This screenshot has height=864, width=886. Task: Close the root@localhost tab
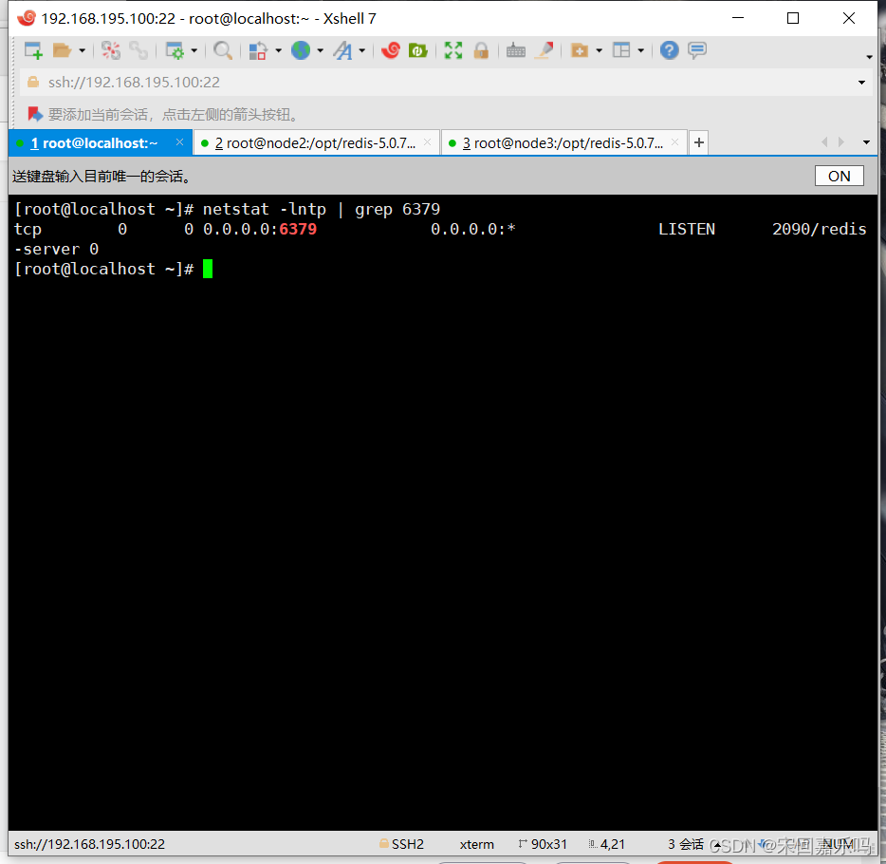[179, 142]
